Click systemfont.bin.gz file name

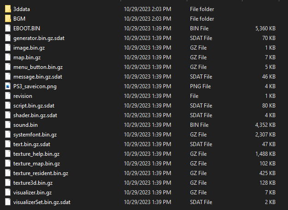point(35,135)
